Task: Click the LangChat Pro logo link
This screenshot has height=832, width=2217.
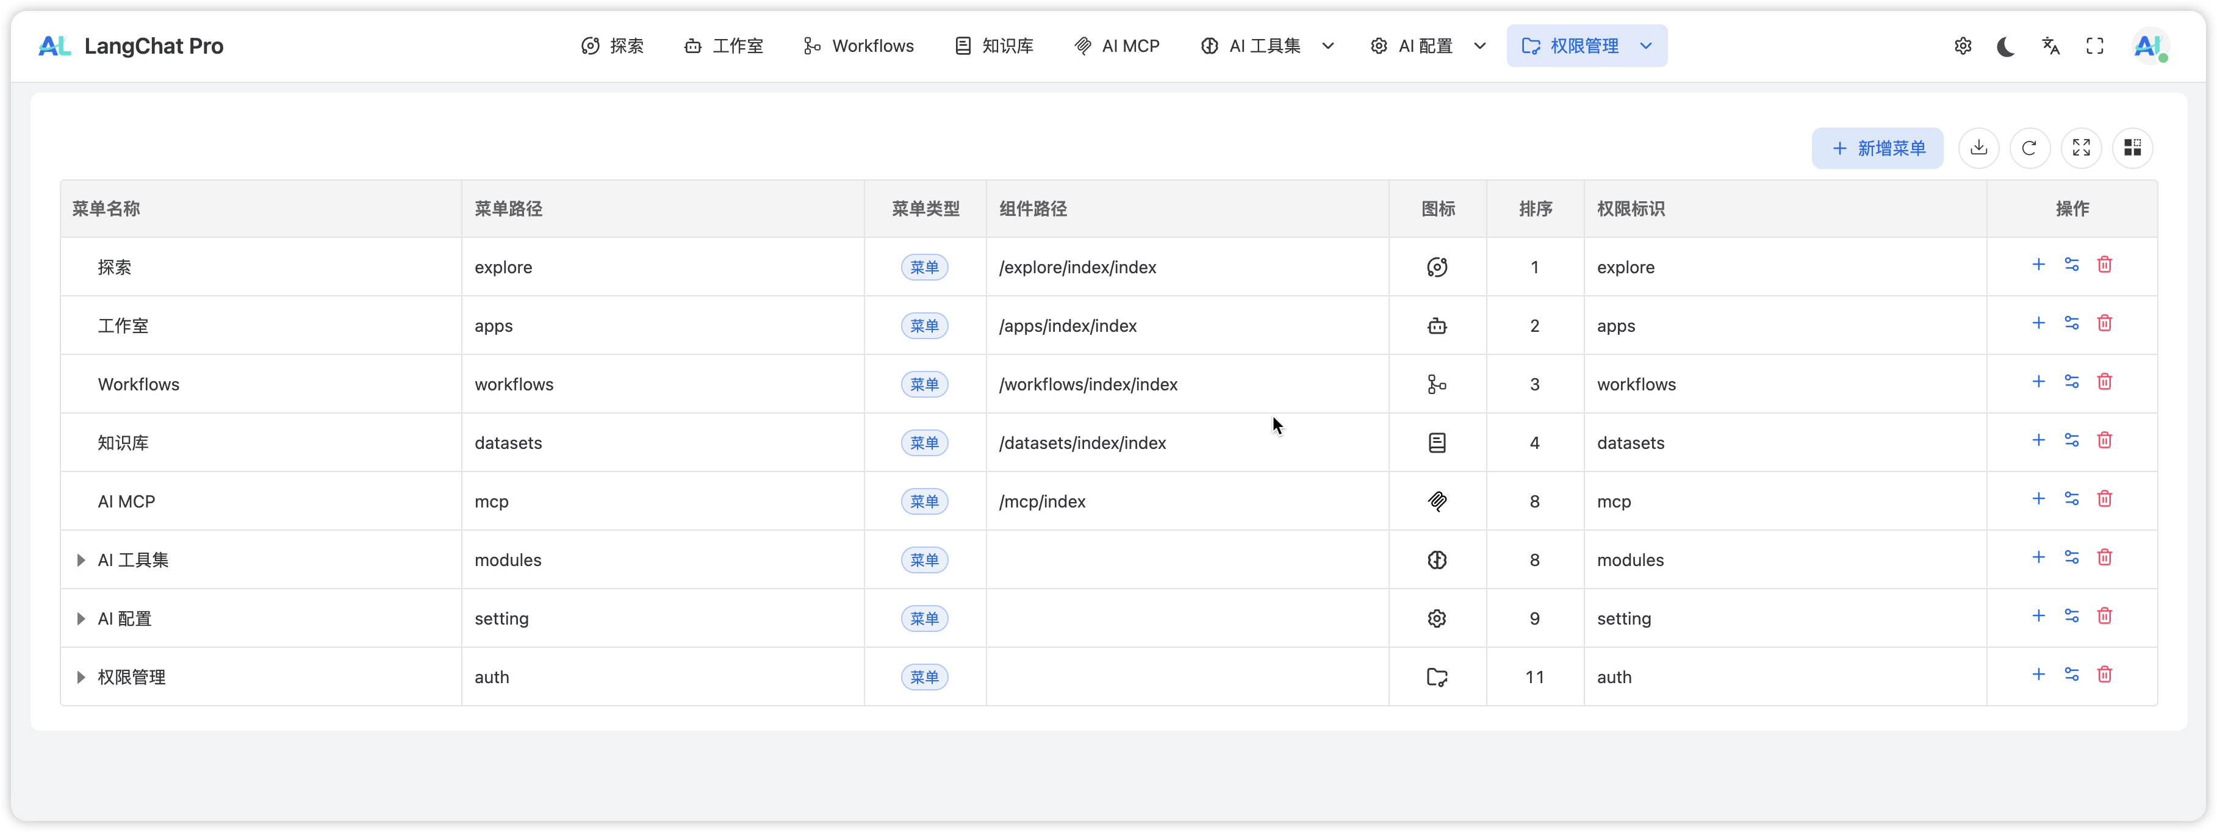Action: click(131, 46)
